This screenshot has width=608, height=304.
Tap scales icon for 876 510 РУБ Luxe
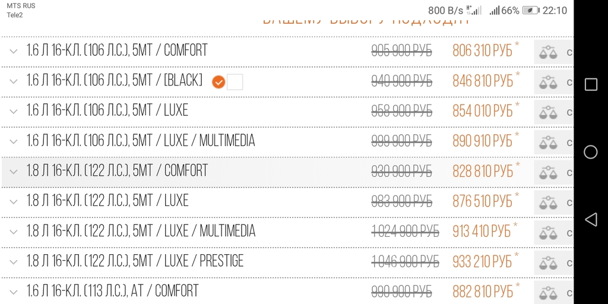pyautogui.click(x=548, y=202)
